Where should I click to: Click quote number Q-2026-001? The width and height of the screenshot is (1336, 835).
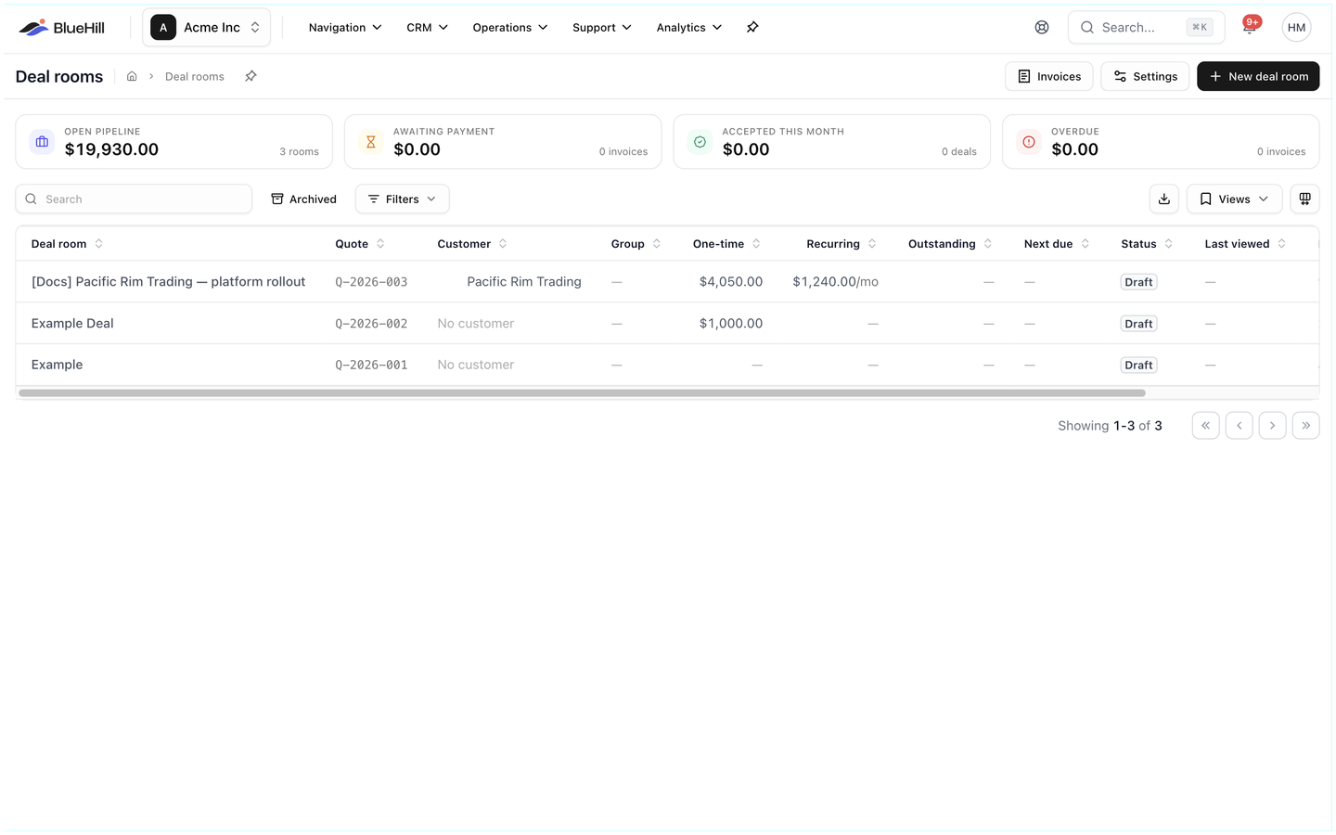coord(371,366)
